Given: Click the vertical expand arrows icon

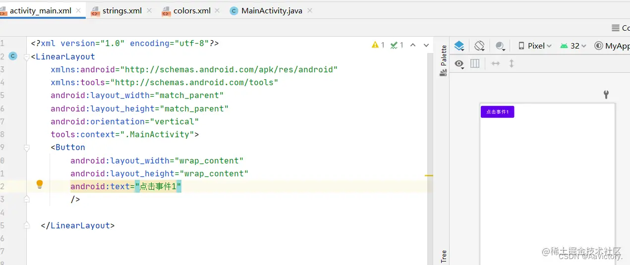Looking at the screenshot, I should coord(512,63).
